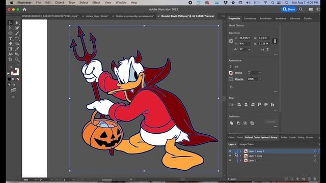
Task: Toggle the constrain width and height proportions link
Action: pyautogui.click(x=275, y=41)
